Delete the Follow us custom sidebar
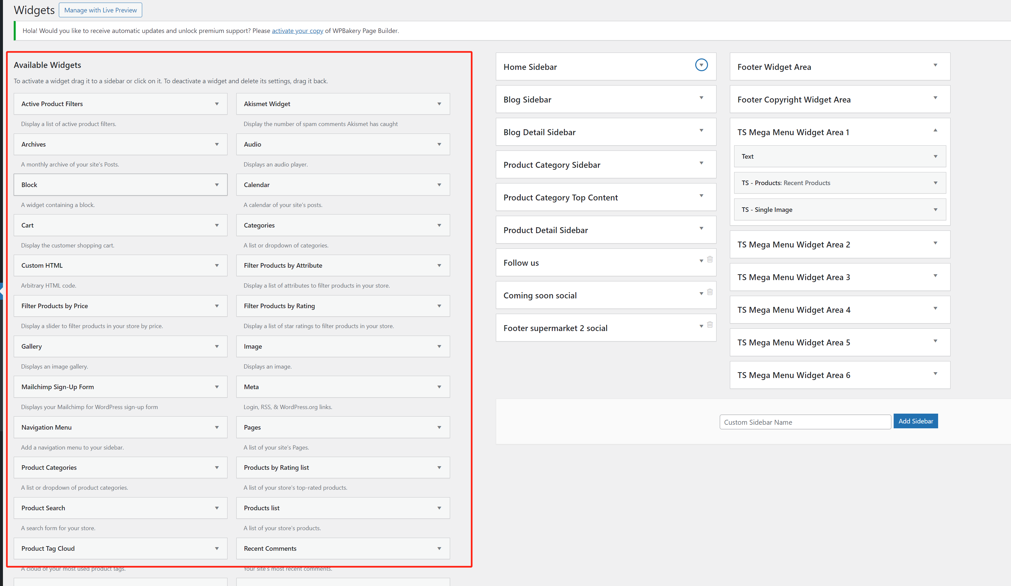This screenshot has height=586, width=1011. 710,259
